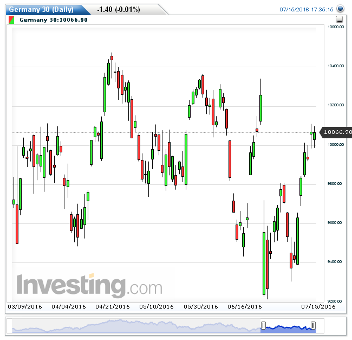
Task: Click the 10400.00 price axis label
Action: [x=336, y=66]
